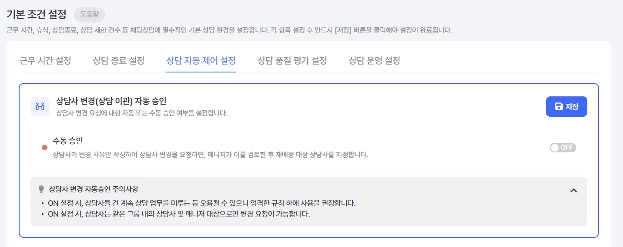Click the subtitle about 자동 또는 수동 승인 여부
623x247 pixels.
click(142, 113)
